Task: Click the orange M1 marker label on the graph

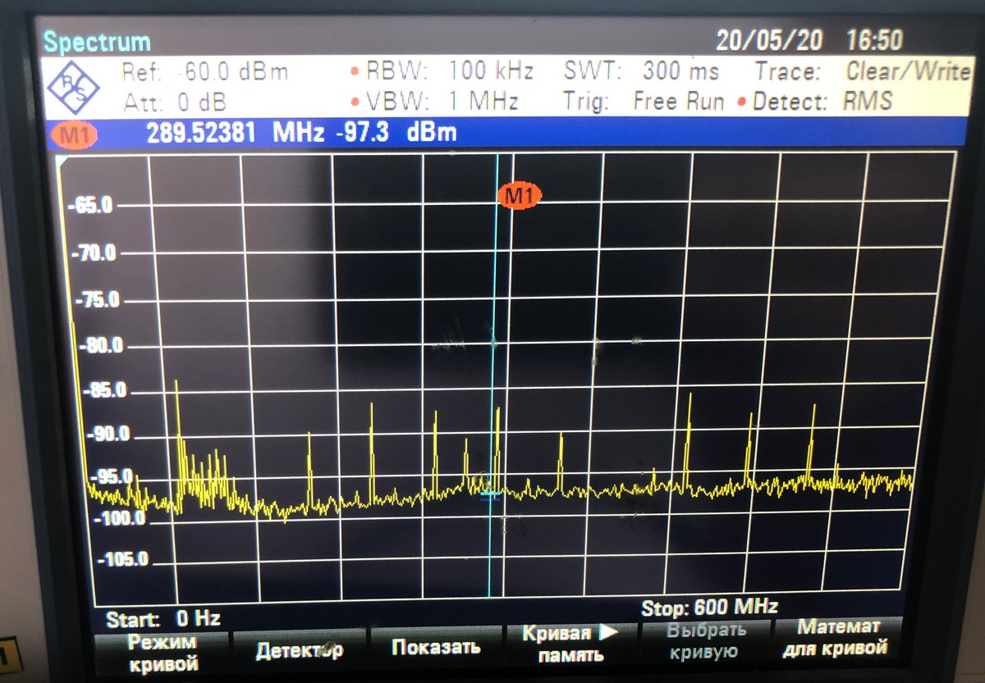Action: coord(521,196)
